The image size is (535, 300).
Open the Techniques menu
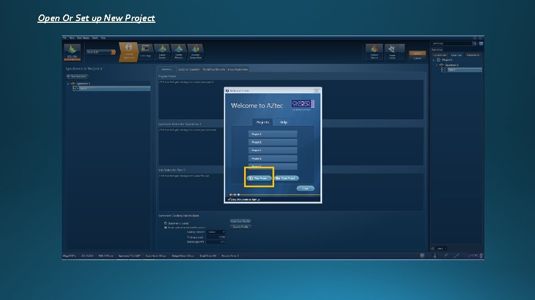(83, 38)
